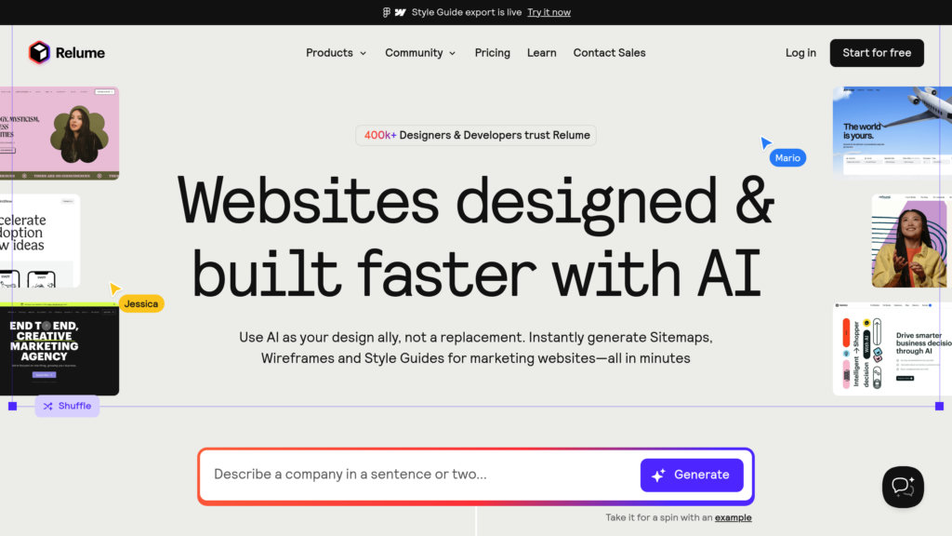Follow the Try it now link
The image size is (952, 536).
[549, 12]
